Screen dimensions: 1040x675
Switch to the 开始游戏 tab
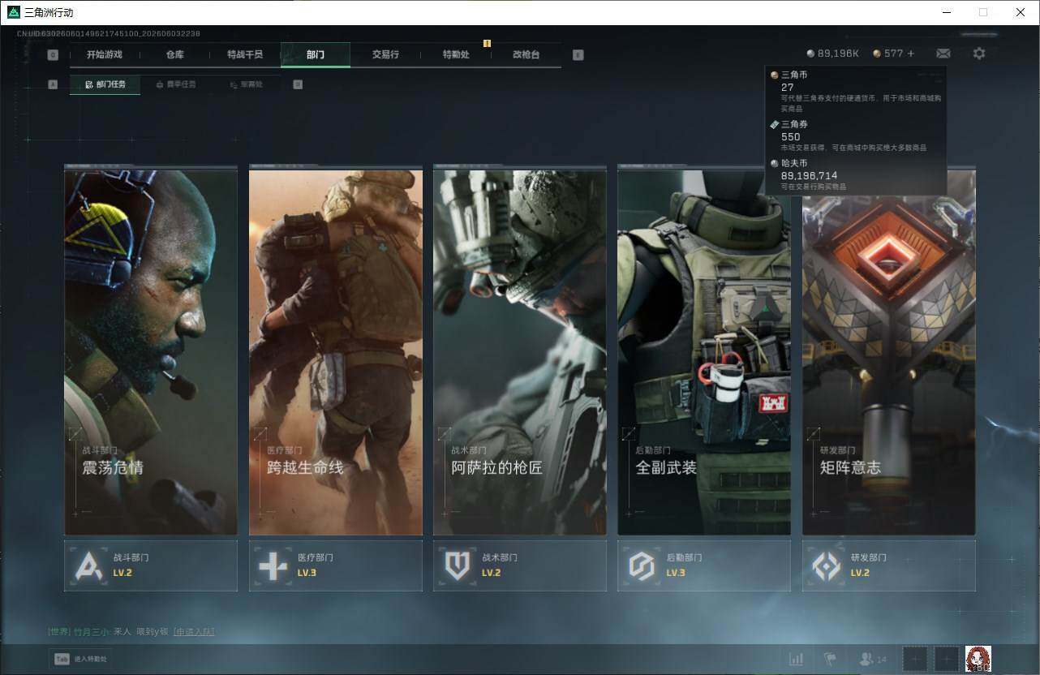click(x=105, y=54)
